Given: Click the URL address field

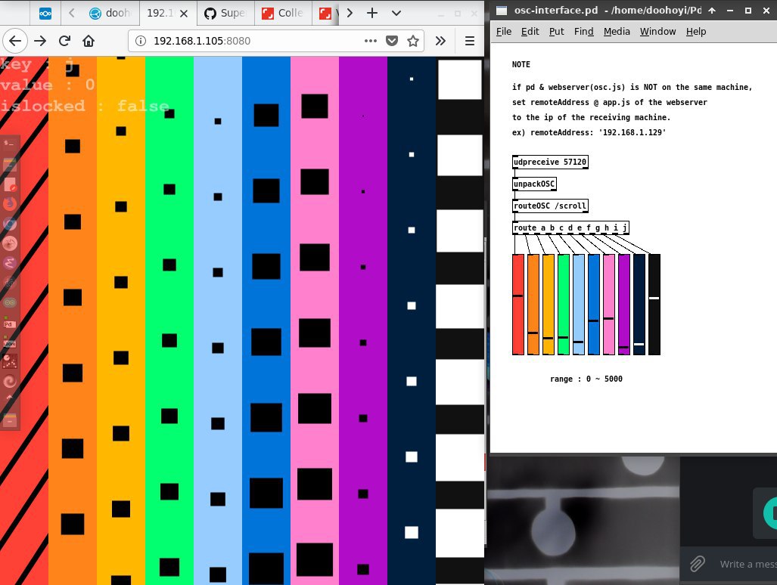Looking at the screenshot, I should (250, 41).
